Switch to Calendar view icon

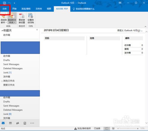coord(10,123)
